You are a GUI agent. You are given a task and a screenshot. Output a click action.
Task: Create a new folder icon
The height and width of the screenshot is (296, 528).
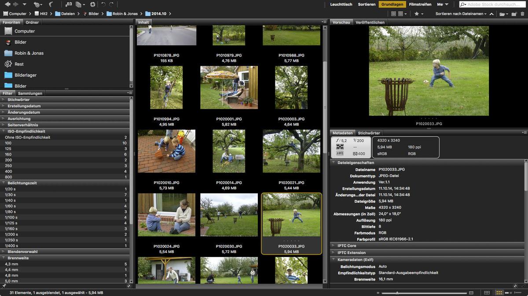(514, 14)
